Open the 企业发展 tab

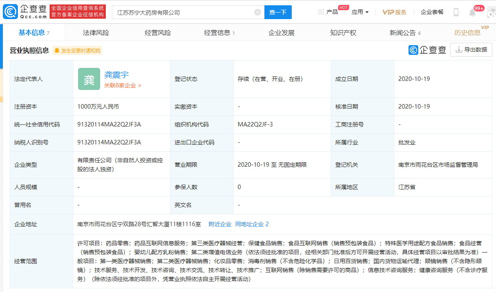point(282,33)
